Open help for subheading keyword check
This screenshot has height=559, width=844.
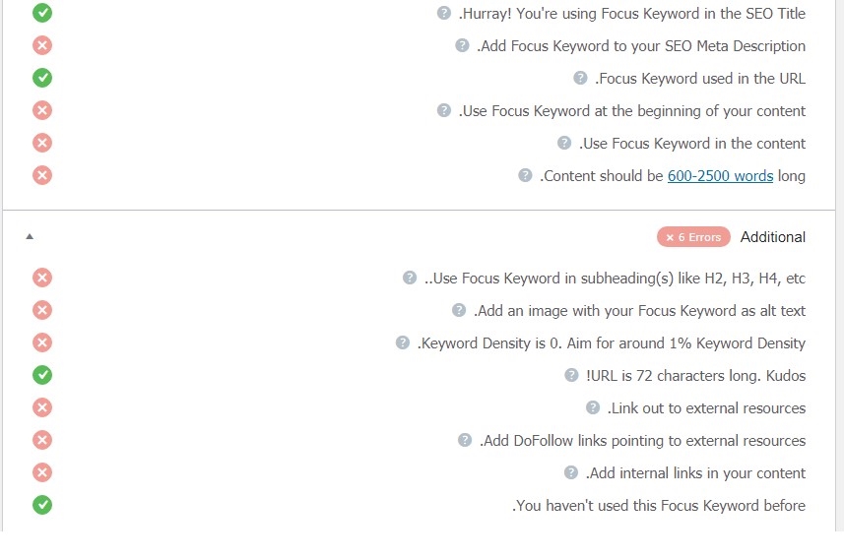click(x=410, y=279)
